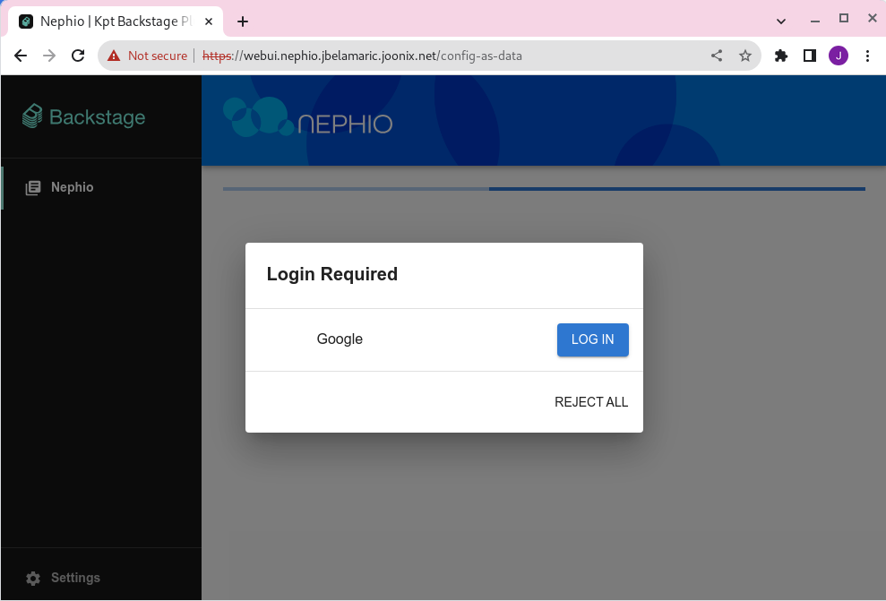Click the share icon in the address bar
886x601 pixels.
(716, 55)
